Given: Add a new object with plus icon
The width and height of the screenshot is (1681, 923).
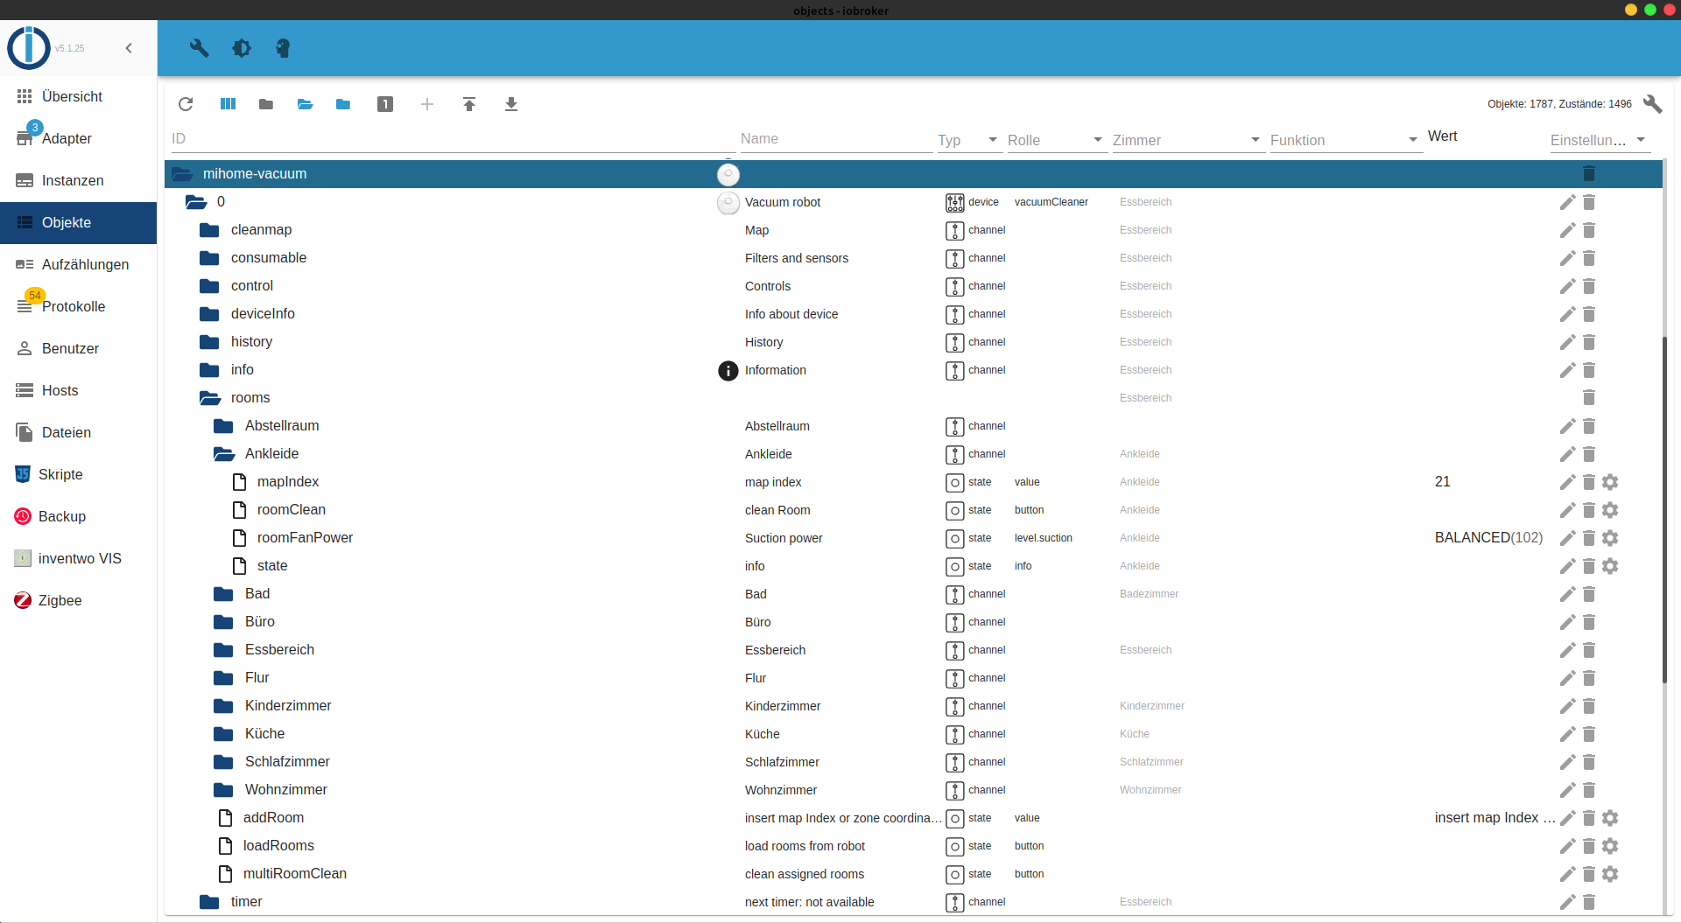Looking at the screenshot, I should tap(427, 104).
